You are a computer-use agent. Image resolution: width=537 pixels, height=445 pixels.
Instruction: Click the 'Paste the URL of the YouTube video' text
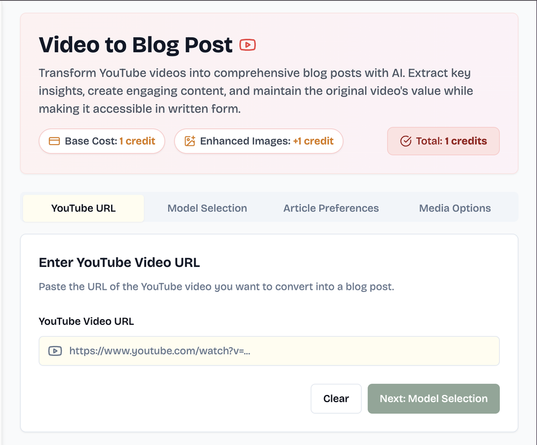click(216, 286)
